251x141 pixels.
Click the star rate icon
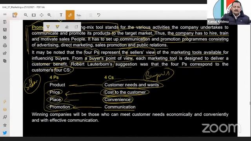click(x=5, y=125)
